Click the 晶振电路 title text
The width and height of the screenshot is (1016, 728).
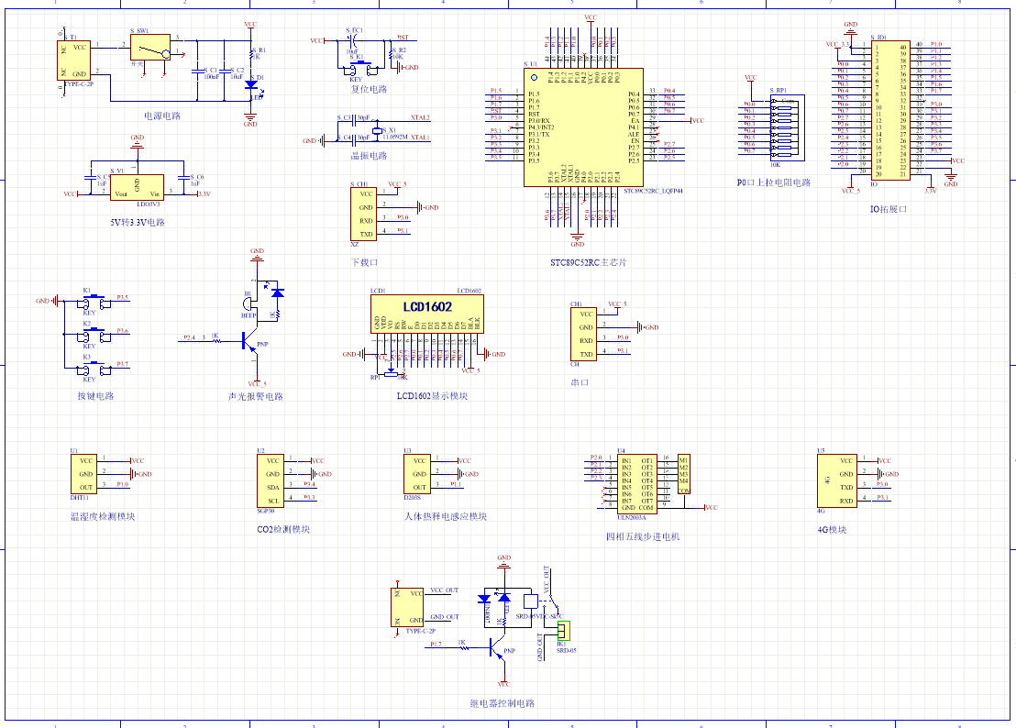[x=369, y=156]
